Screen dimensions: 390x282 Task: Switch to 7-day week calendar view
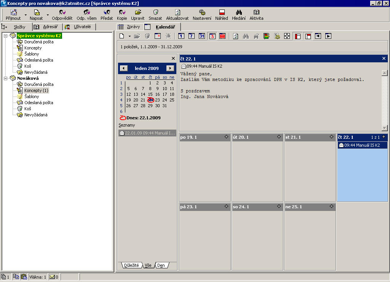192,36
